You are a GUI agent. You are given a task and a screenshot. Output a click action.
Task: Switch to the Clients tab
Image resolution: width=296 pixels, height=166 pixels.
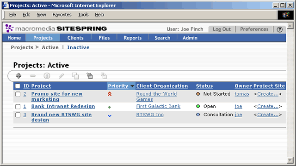[x=75, y=38]
